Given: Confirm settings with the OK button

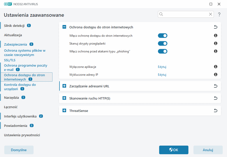Looking at the screenshot, I should [x=174, y=150].
